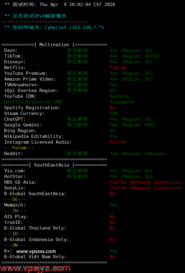Click the 'Netflix Preferred CDN:' label
The image size is (185, 273).
(34, 102)
